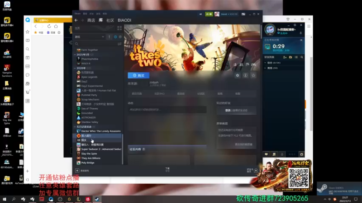Toggle the recent activity clock filter
This screenshot has height=203, width=362.
click(x=115, y=37)
